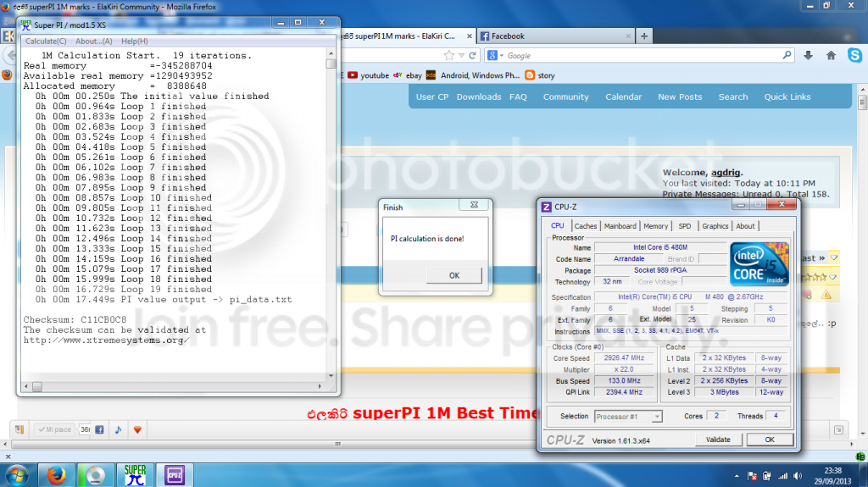868x487 pixels.
Task: Click the YouTube bookmark
Action: (368, 75)
